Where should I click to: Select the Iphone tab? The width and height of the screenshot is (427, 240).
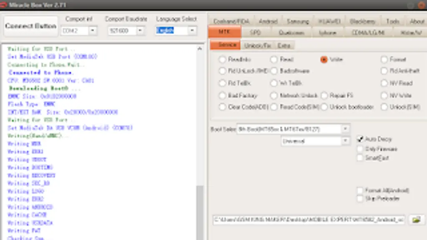coord(327,32)
